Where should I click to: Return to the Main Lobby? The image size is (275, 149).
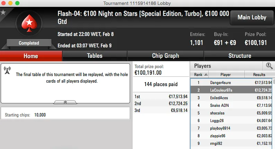coord(252,17)
